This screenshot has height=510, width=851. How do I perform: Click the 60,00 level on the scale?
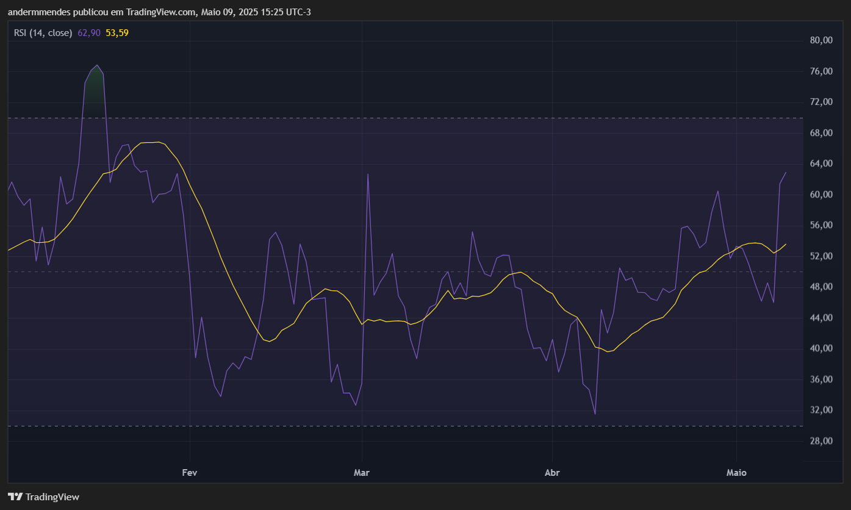pos(821,195)
